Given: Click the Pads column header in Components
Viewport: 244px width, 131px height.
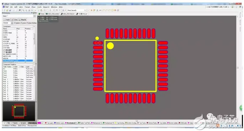Looking at the screenshot, I should 20,29.
